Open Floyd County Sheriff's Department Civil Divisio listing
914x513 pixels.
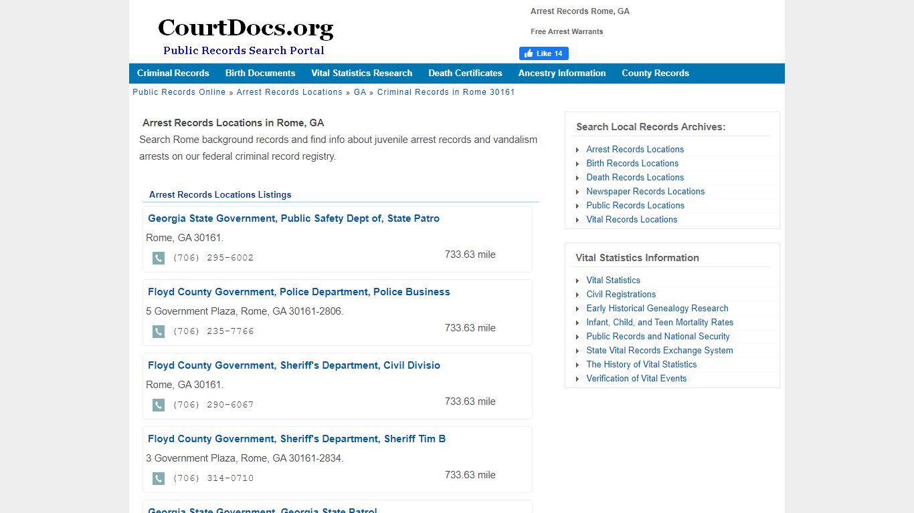coord(294,365)
